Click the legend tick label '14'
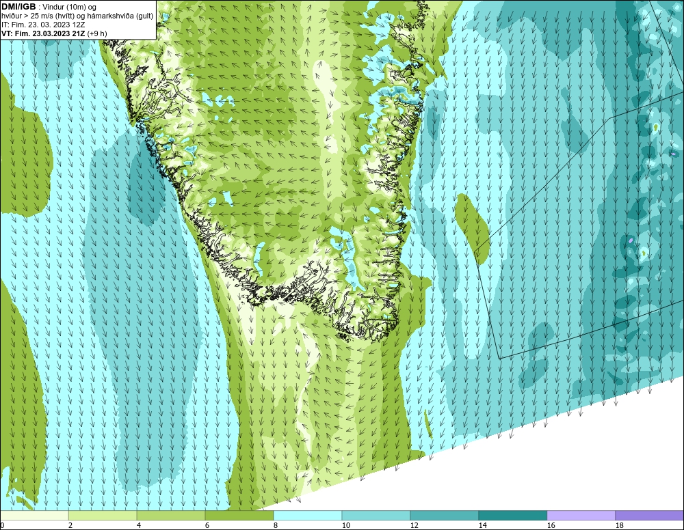Viewport: 684px width, 530px height. (x=482, y=525)
